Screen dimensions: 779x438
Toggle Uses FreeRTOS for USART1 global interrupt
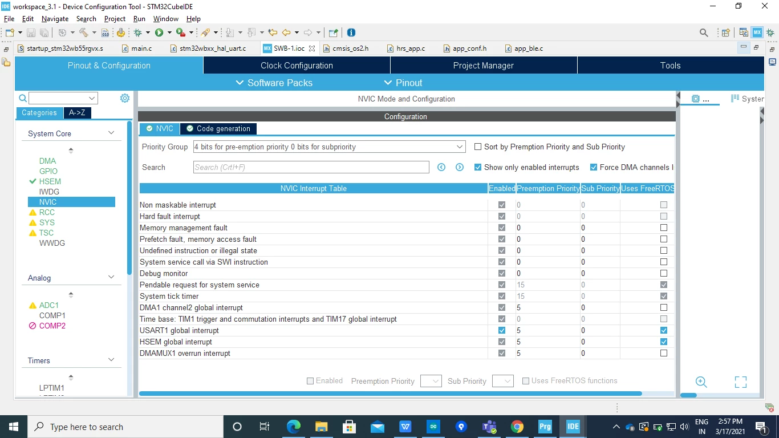click(x=664, y=330)
